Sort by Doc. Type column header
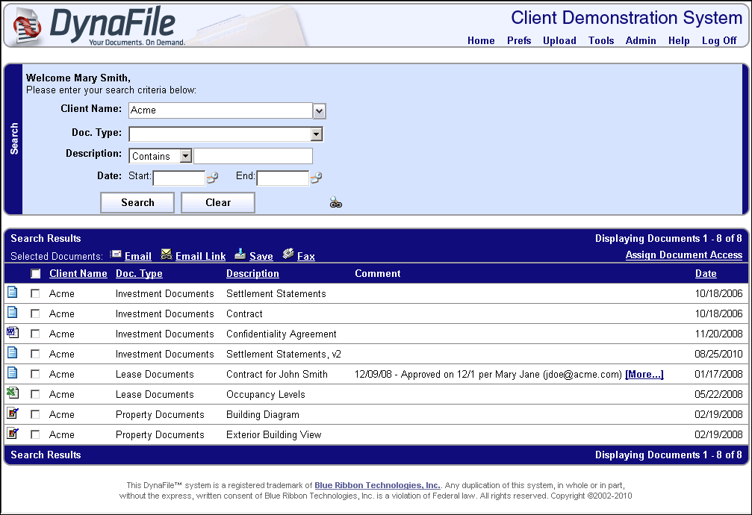Image resolution: width=752 pixels, height=515 pixels. point(139,273)
